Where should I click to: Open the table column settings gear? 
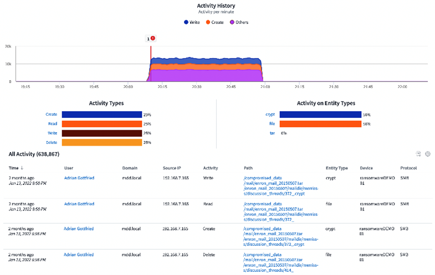[428, 154]
